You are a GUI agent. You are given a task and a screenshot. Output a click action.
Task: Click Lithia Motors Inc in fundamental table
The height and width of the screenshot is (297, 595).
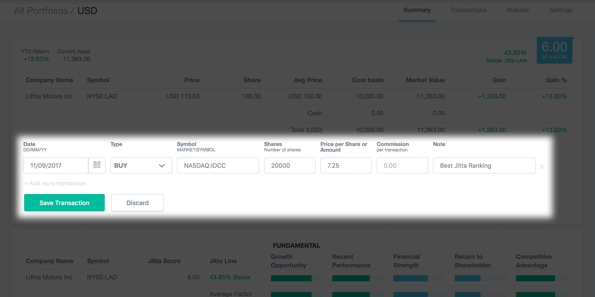pos(49,277)
